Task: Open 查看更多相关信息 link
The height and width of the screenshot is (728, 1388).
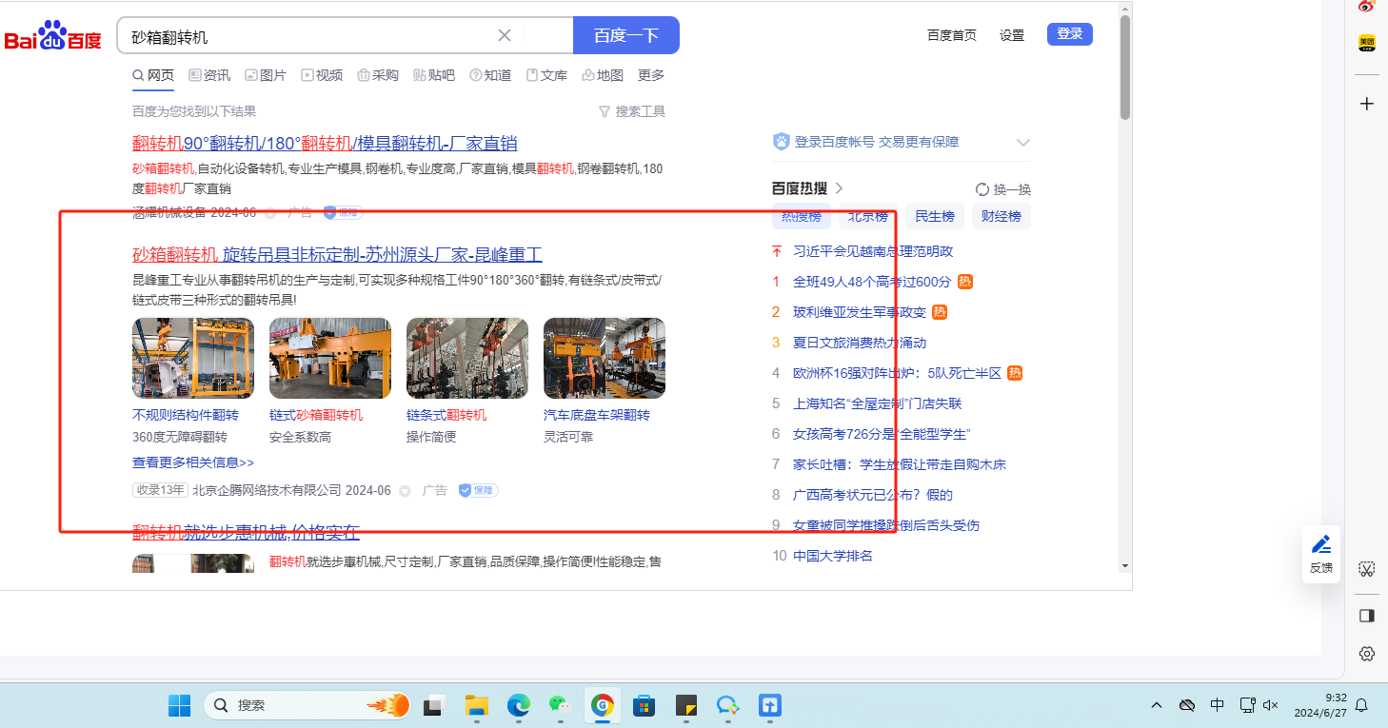Action: point(193,462)
